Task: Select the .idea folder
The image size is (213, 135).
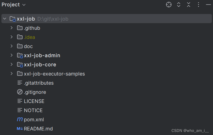Action: pyautogui.click(x=29, y=37)
